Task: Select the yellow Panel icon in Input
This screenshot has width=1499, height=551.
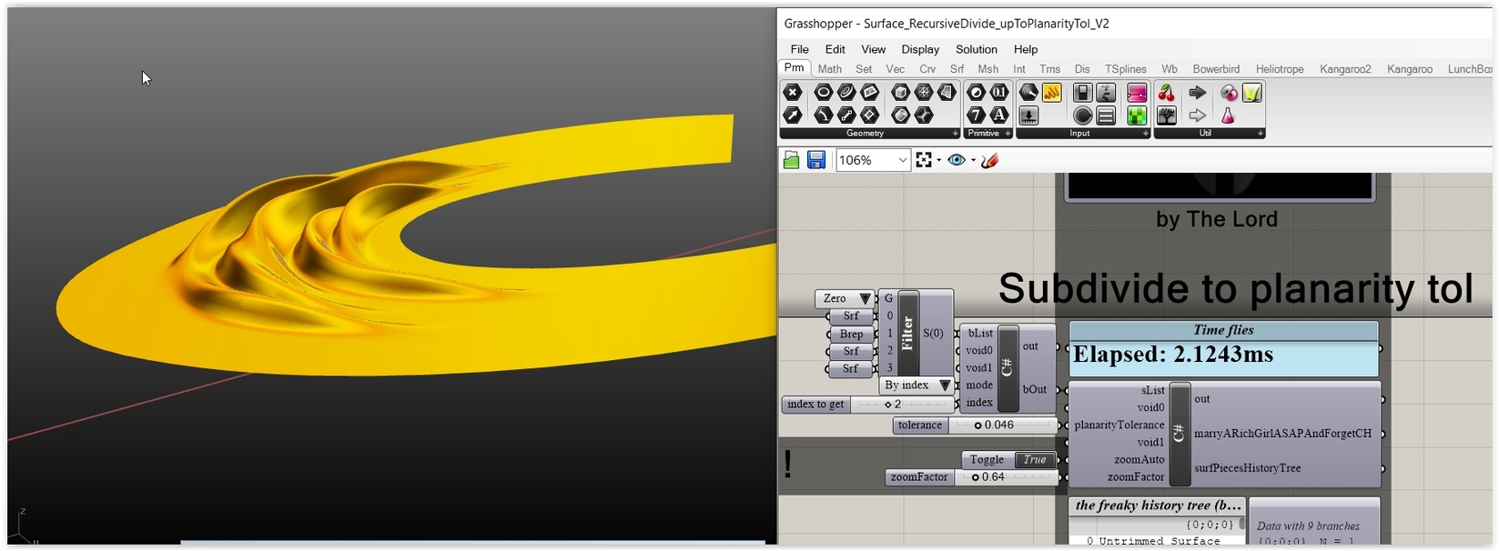Action: tap(1052, 92)
